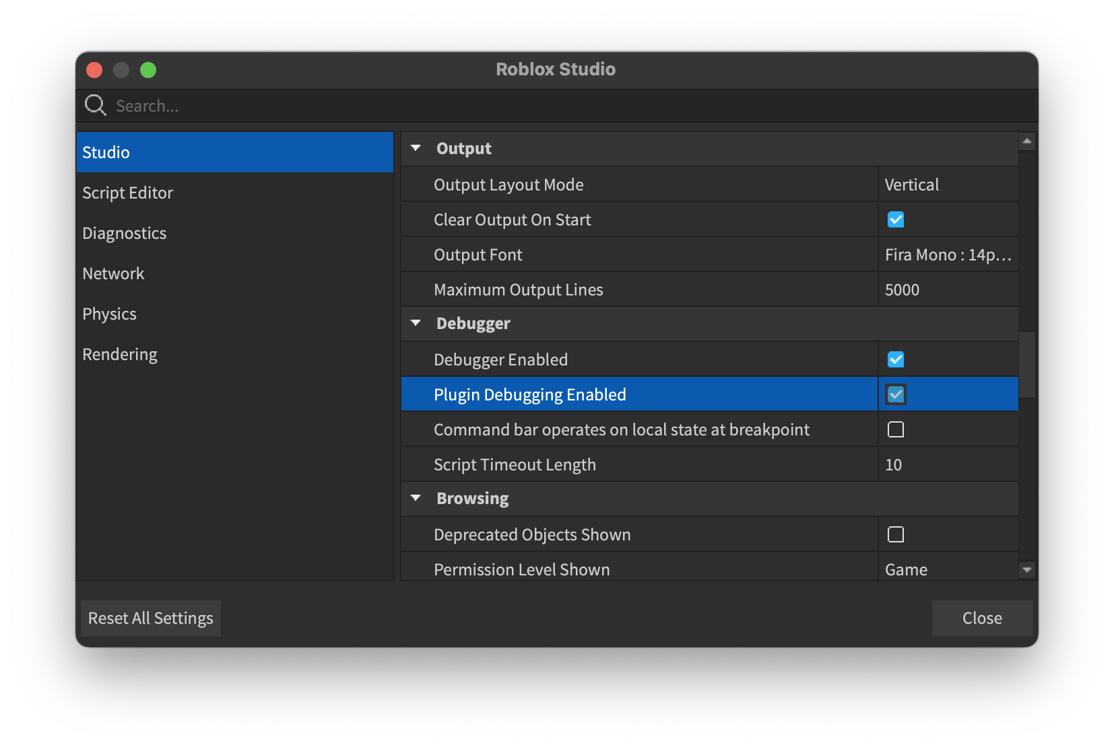Click the Reset All Settings button
The height and width of the screenshot is (747, 1114).
[151, 618]
